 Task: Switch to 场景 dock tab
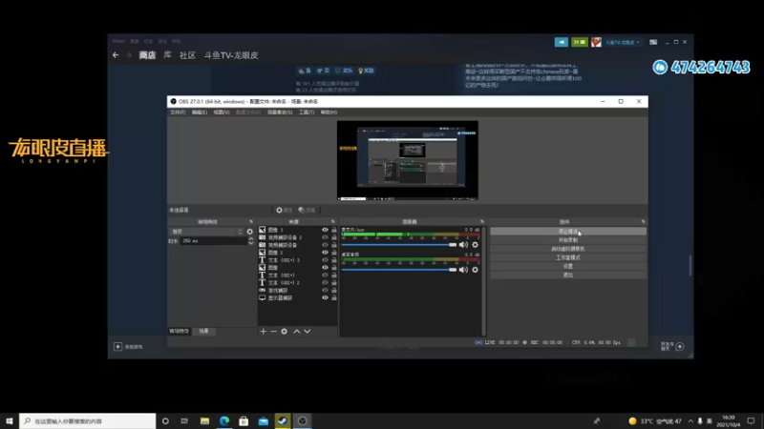coord(203,331)
